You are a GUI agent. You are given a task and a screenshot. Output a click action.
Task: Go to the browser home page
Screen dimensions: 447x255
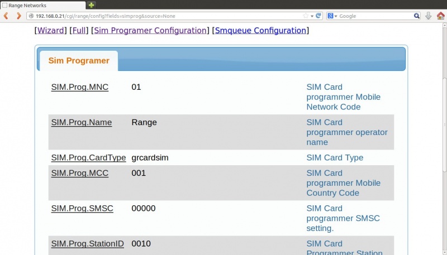(x=440, y=16)
